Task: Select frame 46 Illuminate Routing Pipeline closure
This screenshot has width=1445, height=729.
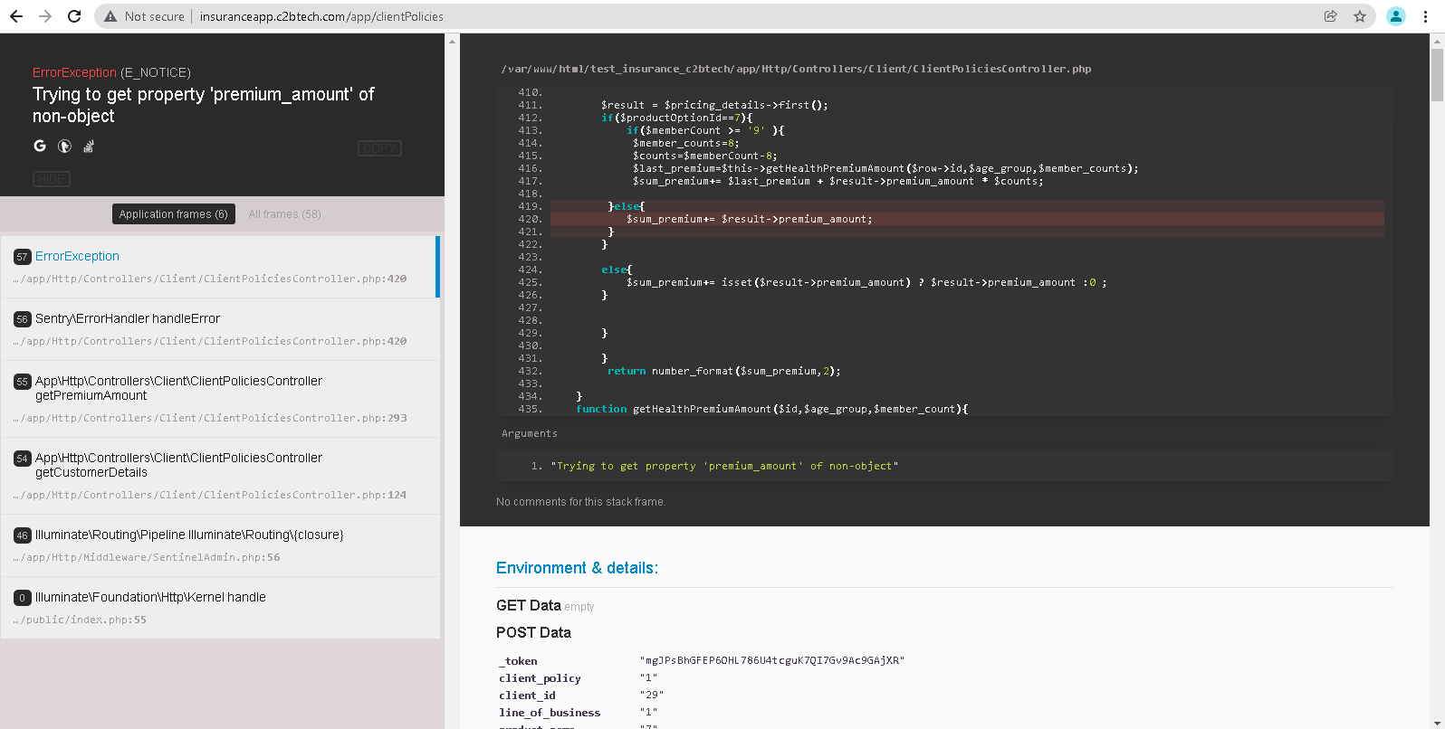Action: coord(220,545)
